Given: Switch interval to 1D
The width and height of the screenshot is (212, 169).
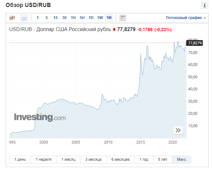Looking at the screenshot, I should 91,18.
